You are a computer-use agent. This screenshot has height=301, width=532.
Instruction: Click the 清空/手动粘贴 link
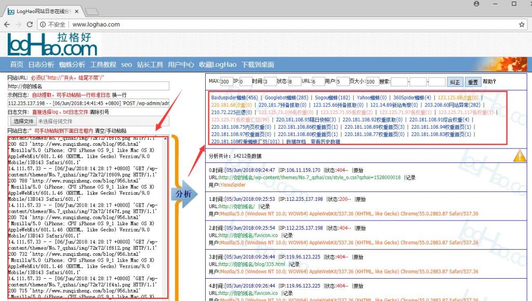click(x=111, y=130)
